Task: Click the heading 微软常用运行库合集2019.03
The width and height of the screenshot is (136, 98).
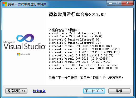Action: coord(77,14)
